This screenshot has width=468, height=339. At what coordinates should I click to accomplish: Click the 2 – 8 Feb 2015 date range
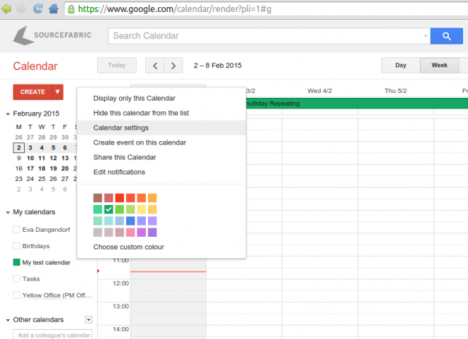(217, 65)
